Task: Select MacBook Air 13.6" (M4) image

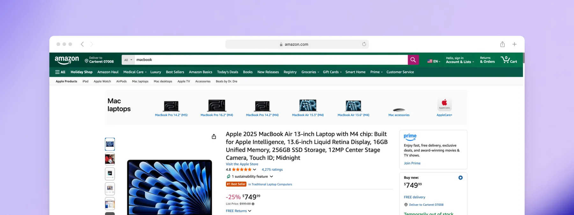Action: coord(353,106)
